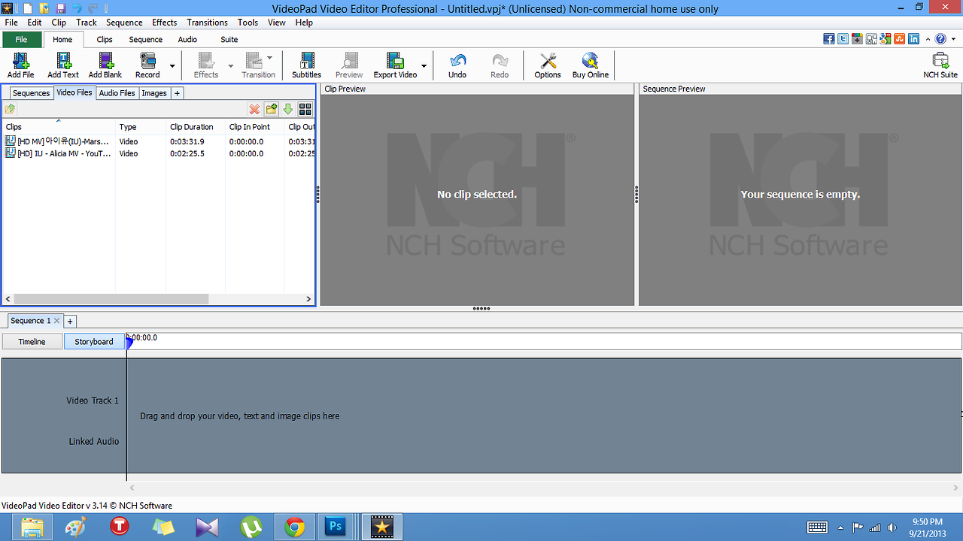Viewport: 963px width, 541px height.
Task: Open the Help dropdown arrow
Action: pyautogui.click(x=952, y=39)
